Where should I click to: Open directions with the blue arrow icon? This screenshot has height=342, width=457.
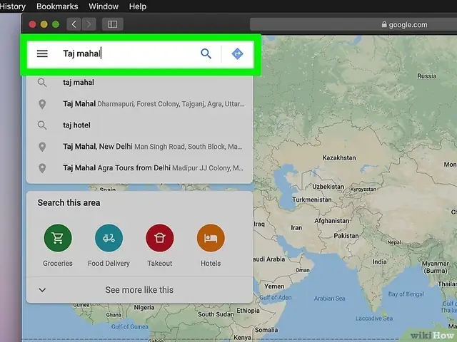(x=237, y=54)
